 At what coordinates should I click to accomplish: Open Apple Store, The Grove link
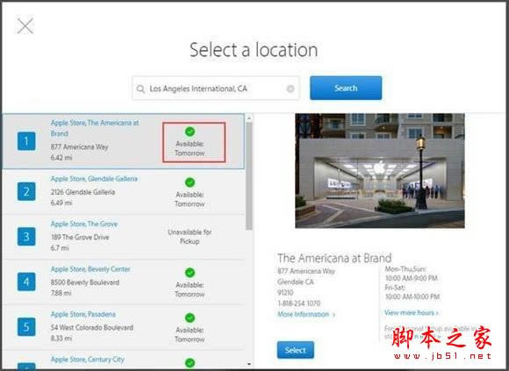pyautogui.click(x=84, y=224)
